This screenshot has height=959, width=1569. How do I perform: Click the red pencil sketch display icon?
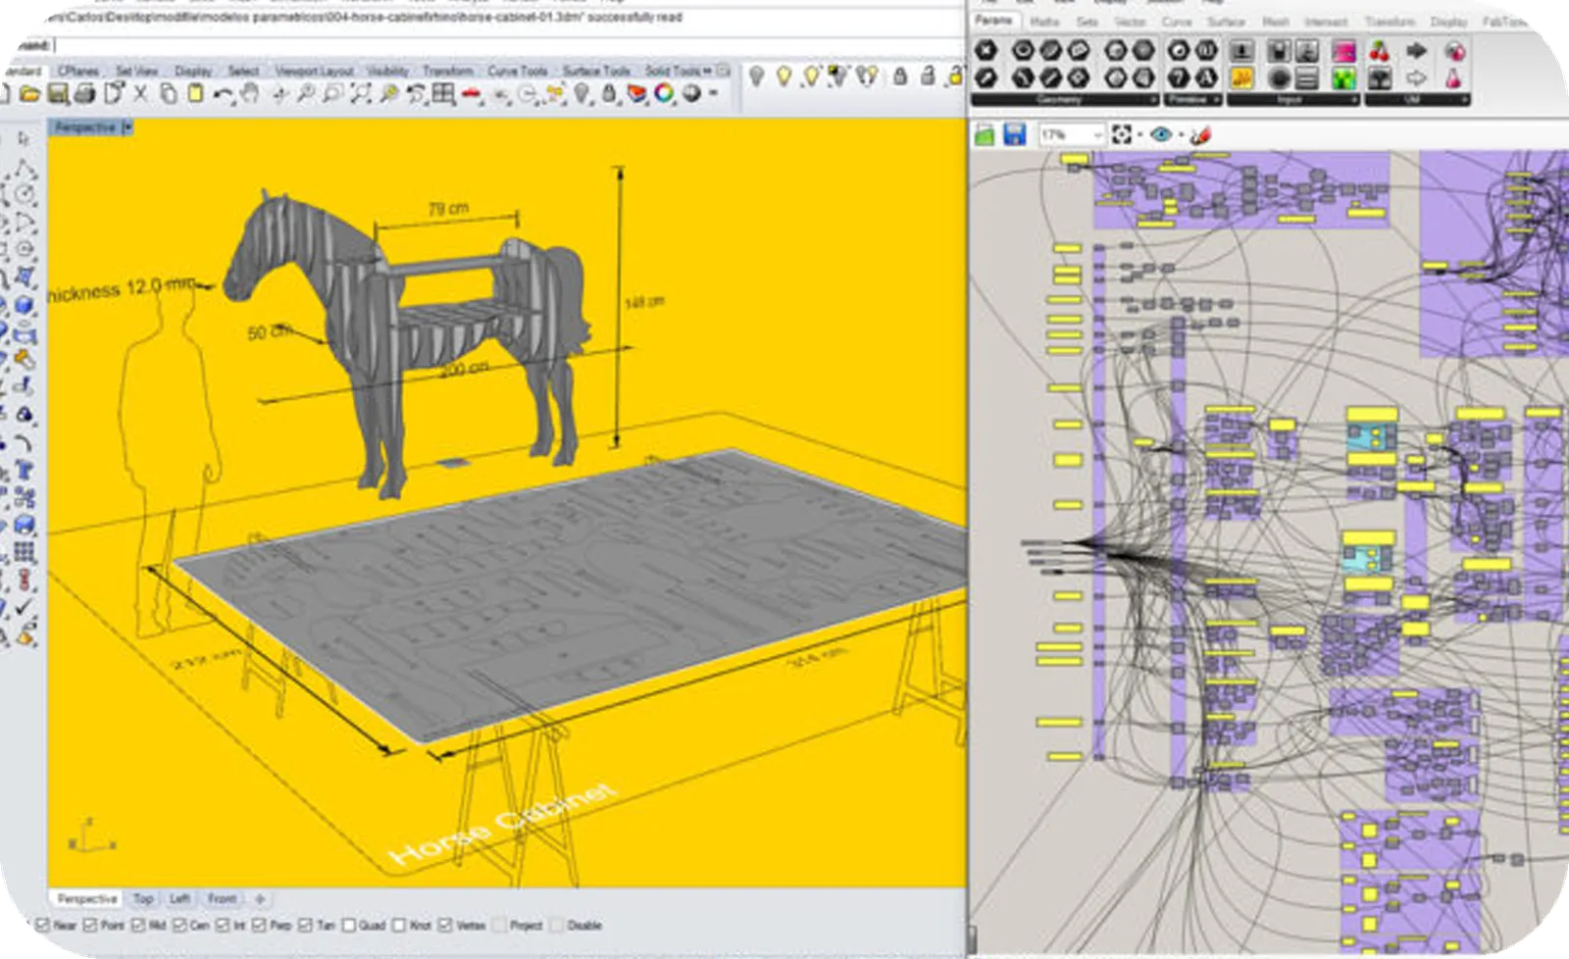1201,133
